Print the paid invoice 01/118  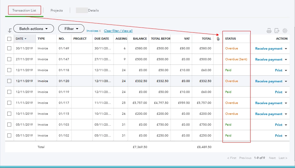pyautogui.click(x=279, y=71)
